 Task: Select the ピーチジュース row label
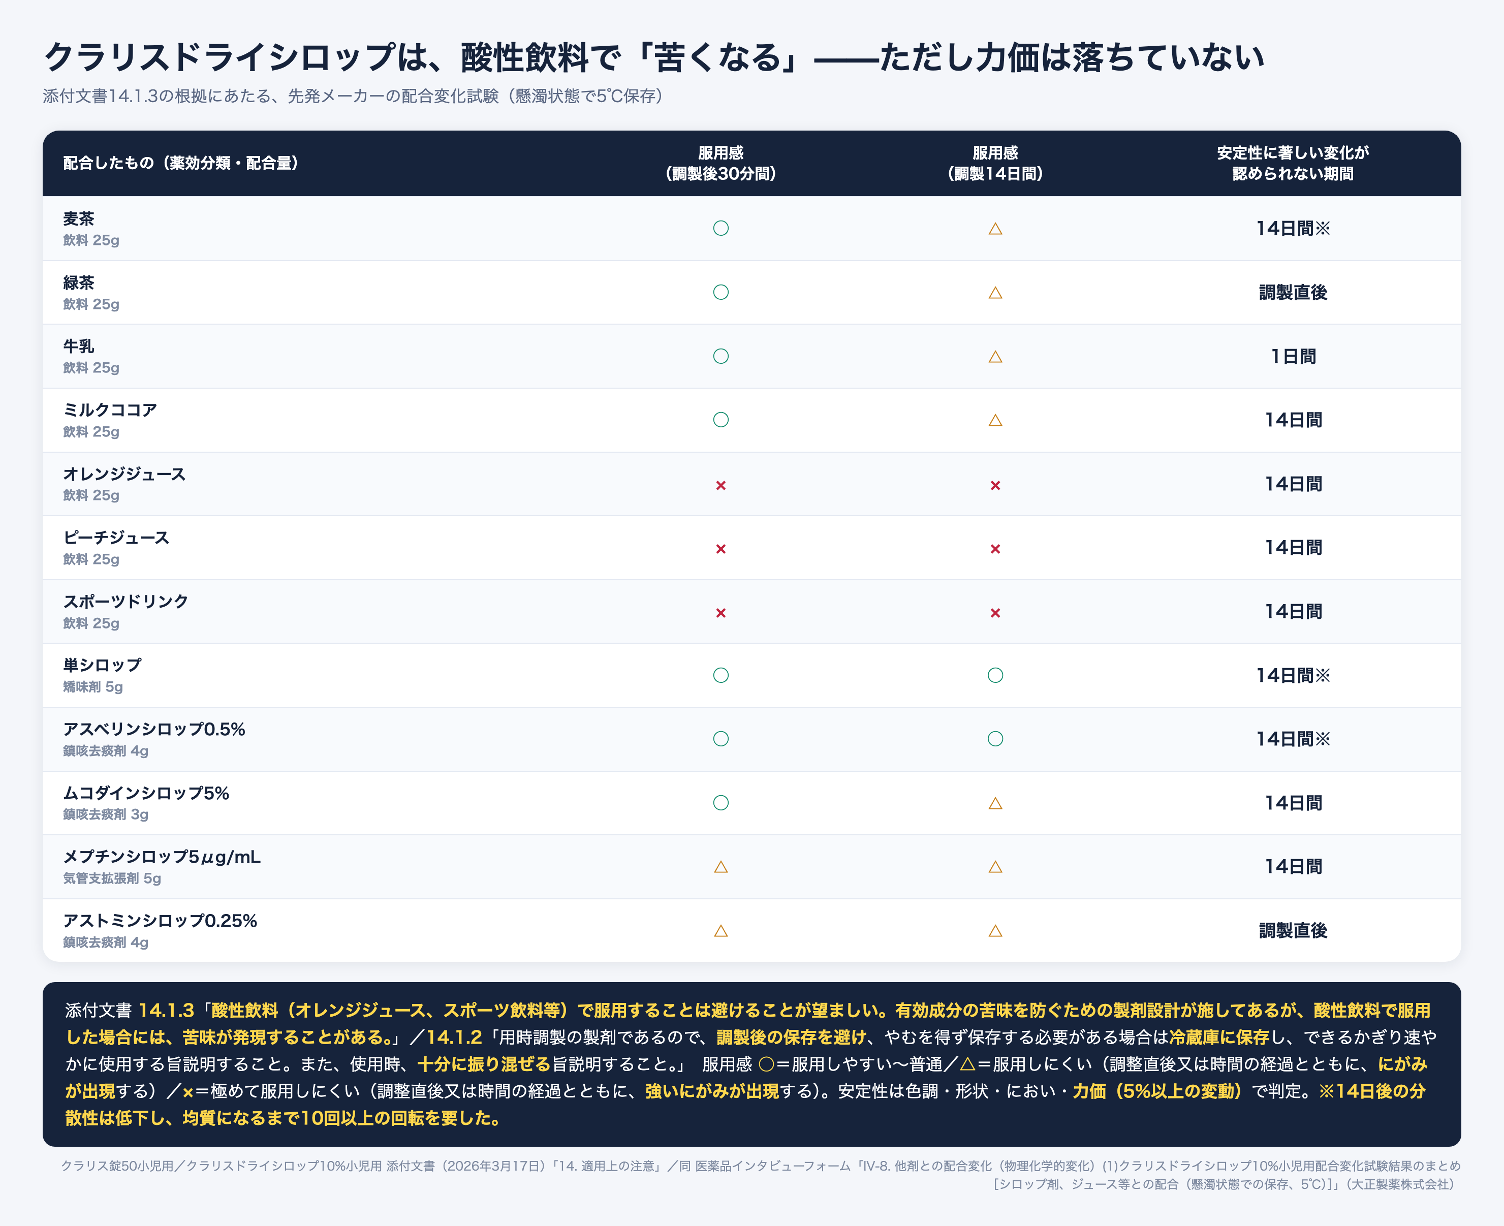pyautogui.click(x=116, y=538)
